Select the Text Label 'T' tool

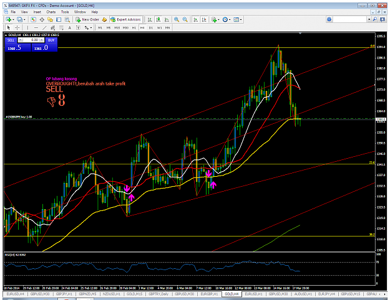(78, 27)
